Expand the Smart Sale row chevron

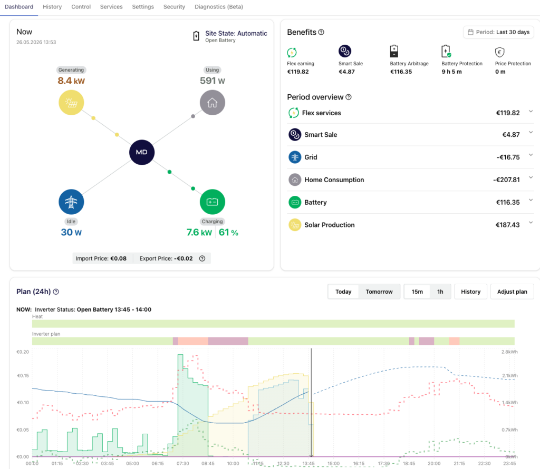[x=531, y=132]
